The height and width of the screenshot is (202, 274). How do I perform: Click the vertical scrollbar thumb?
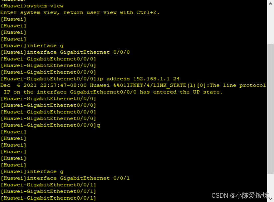click(x=270, y=109)
